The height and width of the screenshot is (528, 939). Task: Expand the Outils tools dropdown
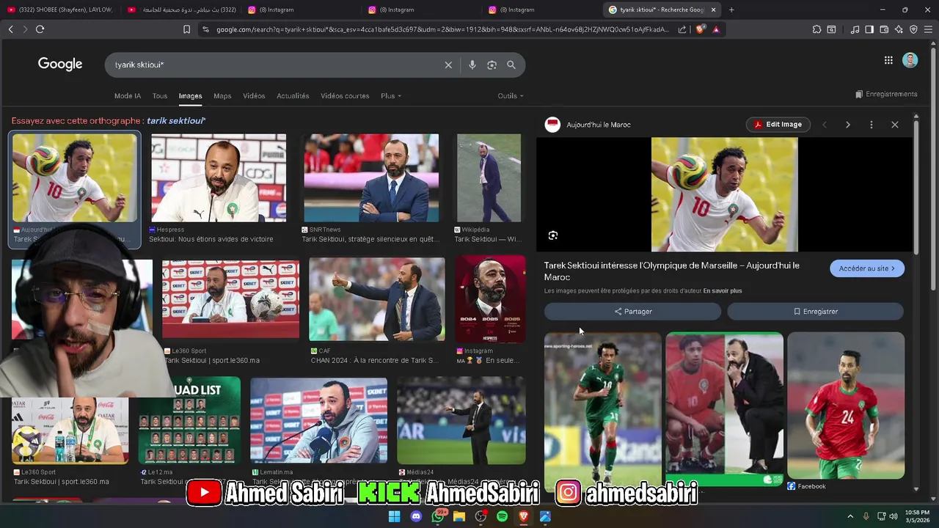pyautogui.click(x=511, y=96)
